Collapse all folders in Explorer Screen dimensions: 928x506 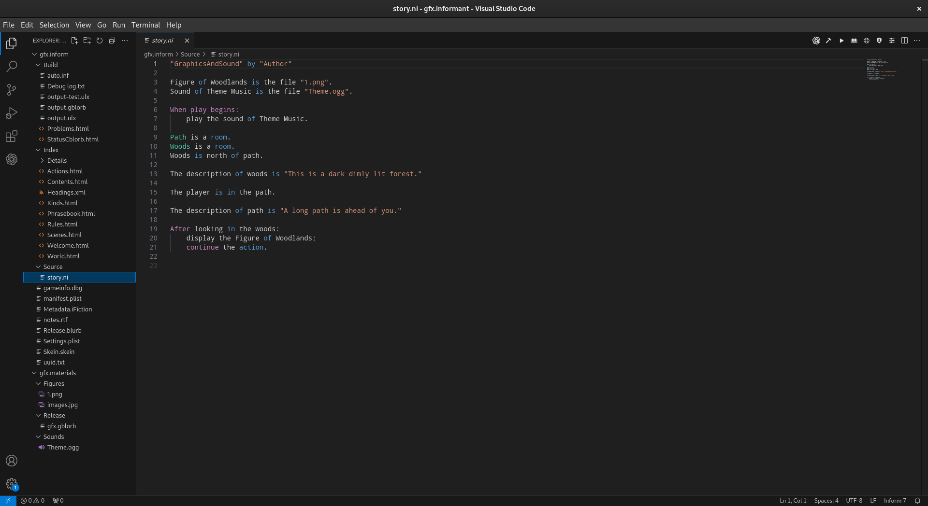(x=112, y=41)
